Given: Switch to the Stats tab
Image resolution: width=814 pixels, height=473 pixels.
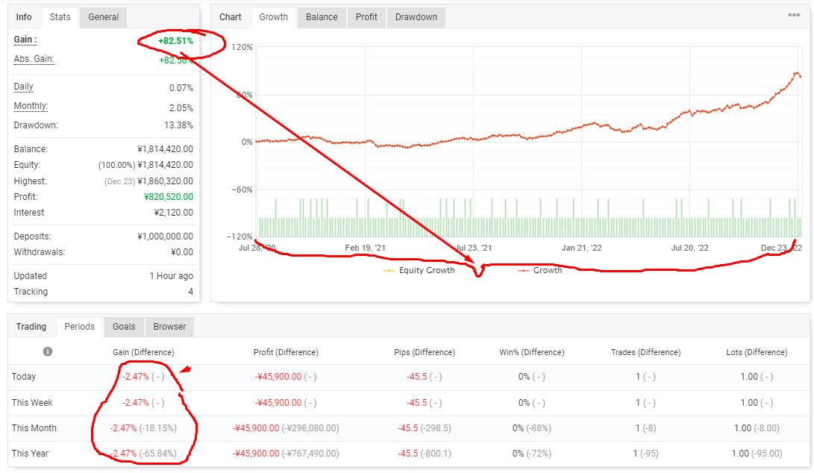Looking at the screenshot, I should 60,17.
